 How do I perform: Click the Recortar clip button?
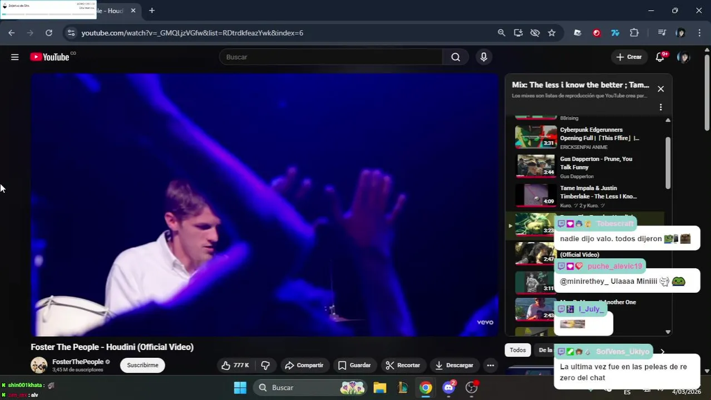403,365
